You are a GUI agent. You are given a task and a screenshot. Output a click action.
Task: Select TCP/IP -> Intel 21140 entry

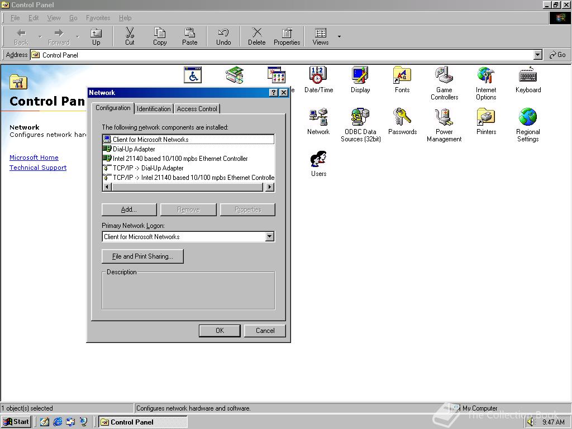pyautogui.click(x=188, y=177)
